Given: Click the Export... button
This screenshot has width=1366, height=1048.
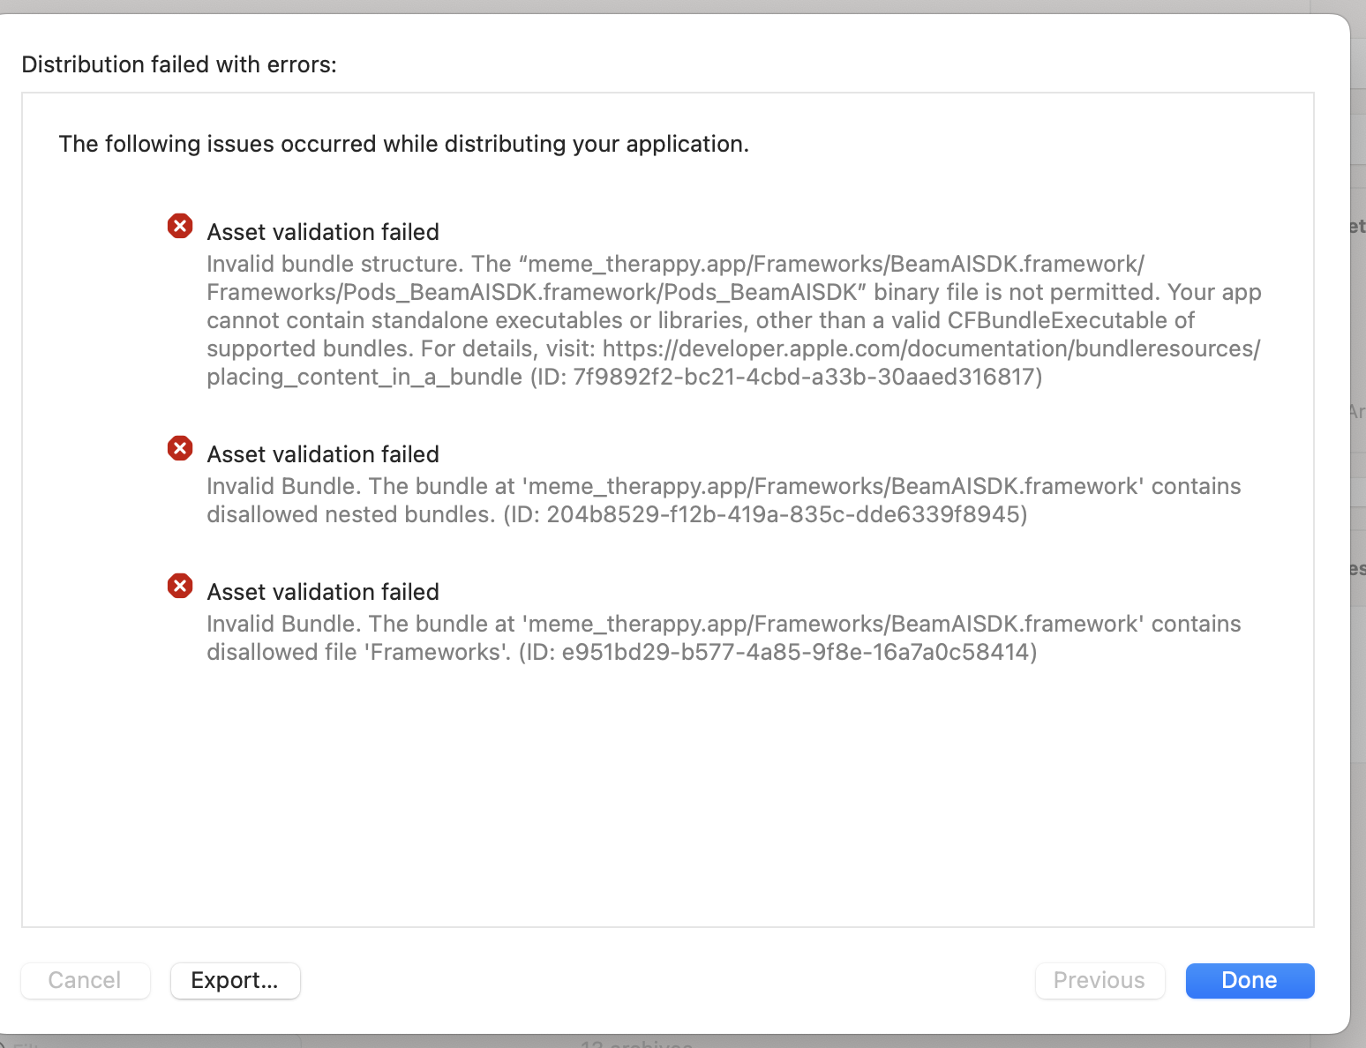Looking at the screenshot, I should tap(235, 980).
